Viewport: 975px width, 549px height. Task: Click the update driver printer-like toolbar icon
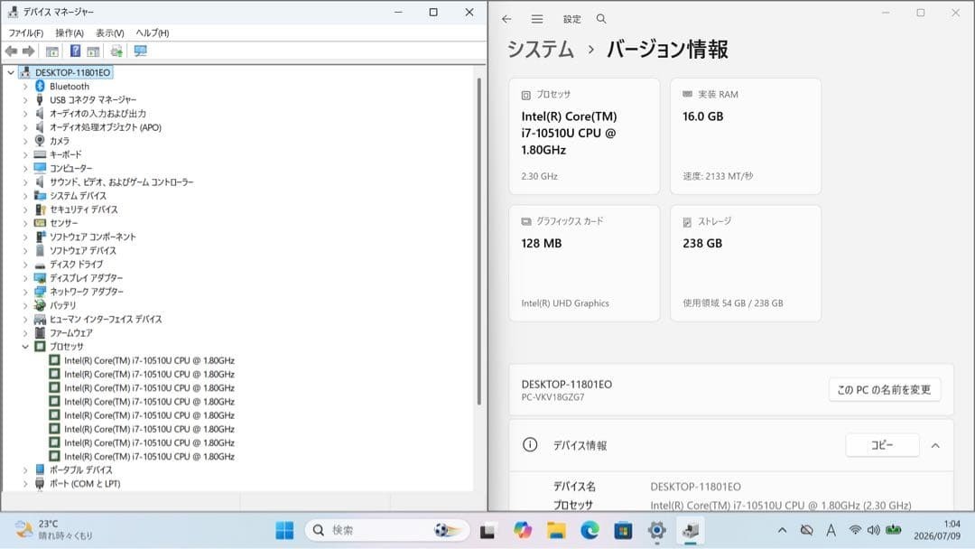[x=116, y=51]
